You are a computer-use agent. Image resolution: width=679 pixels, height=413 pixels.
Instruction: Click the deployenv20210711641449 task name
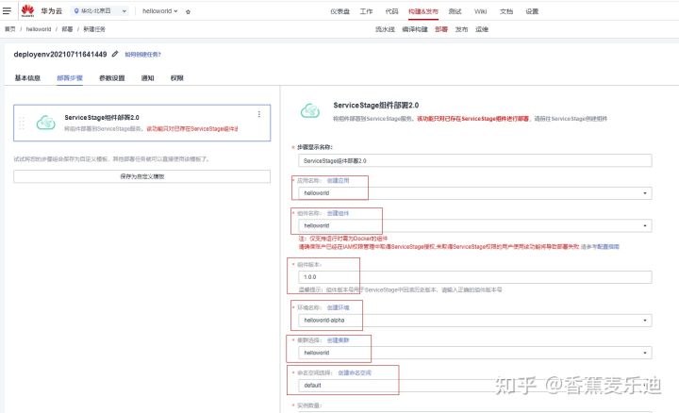[x=60, y=54]
